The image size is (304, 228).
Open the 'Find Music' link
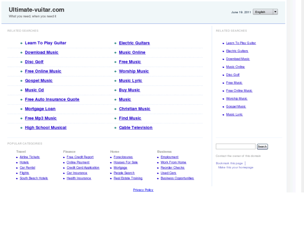[x=130, y=118]
